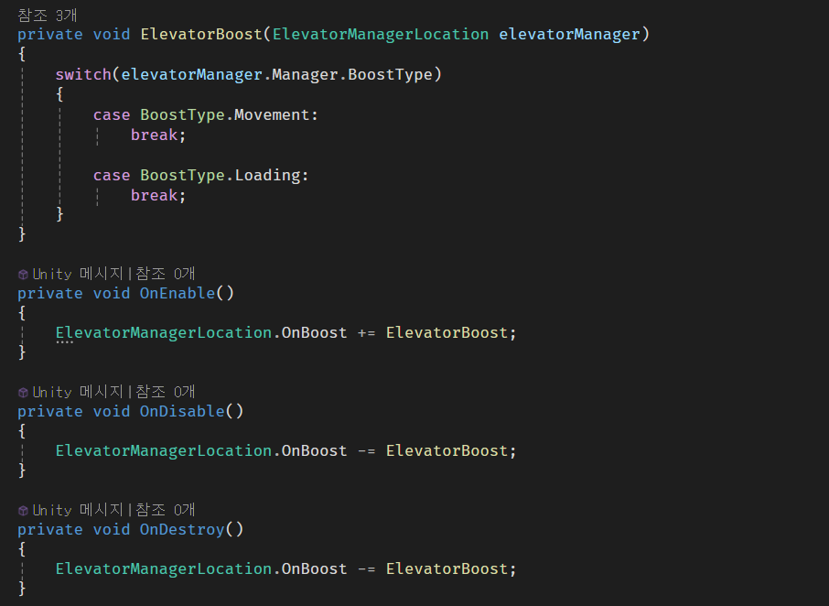This screenshot has height=606, width=829.
Task: Click dotted-underlined ElevatorManagerLocation in OnEnable body
Action: (164, 333)
